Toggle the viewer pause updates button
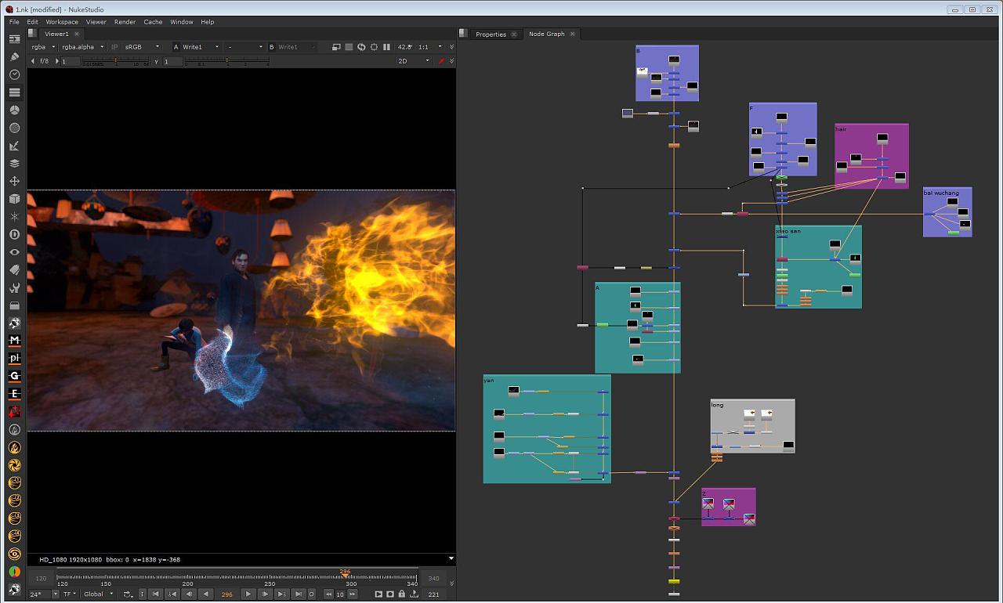Viewport: 1003px width, 603px height. (x=386, y=47)
